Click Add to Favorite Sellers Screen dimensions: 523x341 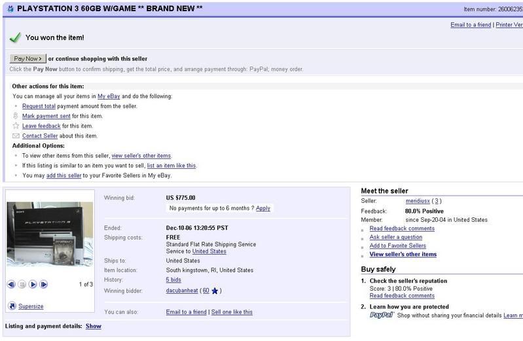398,245
